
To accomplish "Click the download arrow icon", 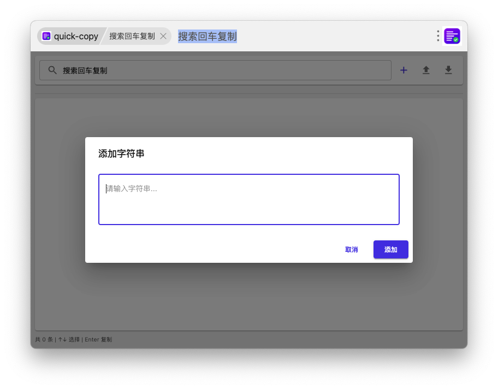I will (x=448, y=70).
